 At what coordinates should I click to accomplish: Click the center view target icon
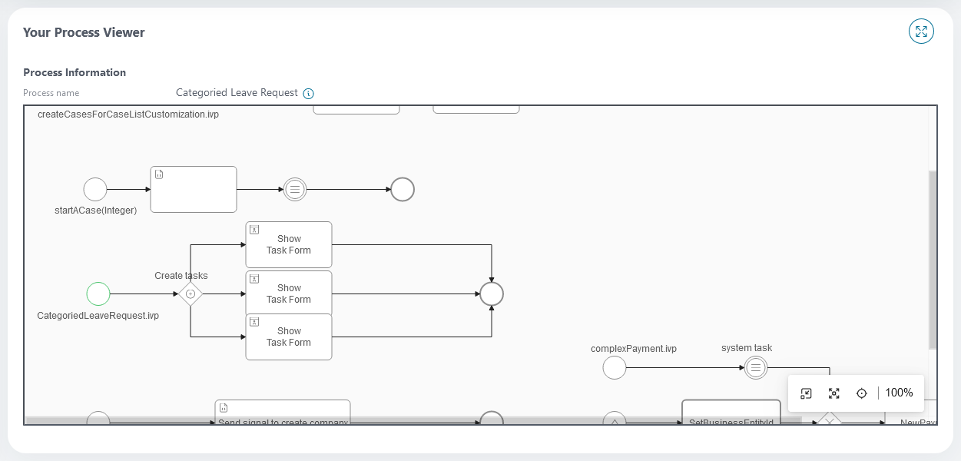(x=861, y=393)
